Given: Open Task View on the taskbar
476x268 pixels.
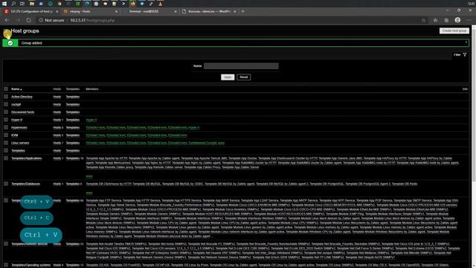Looking at the screenshot, I should [x=22, y=4].
